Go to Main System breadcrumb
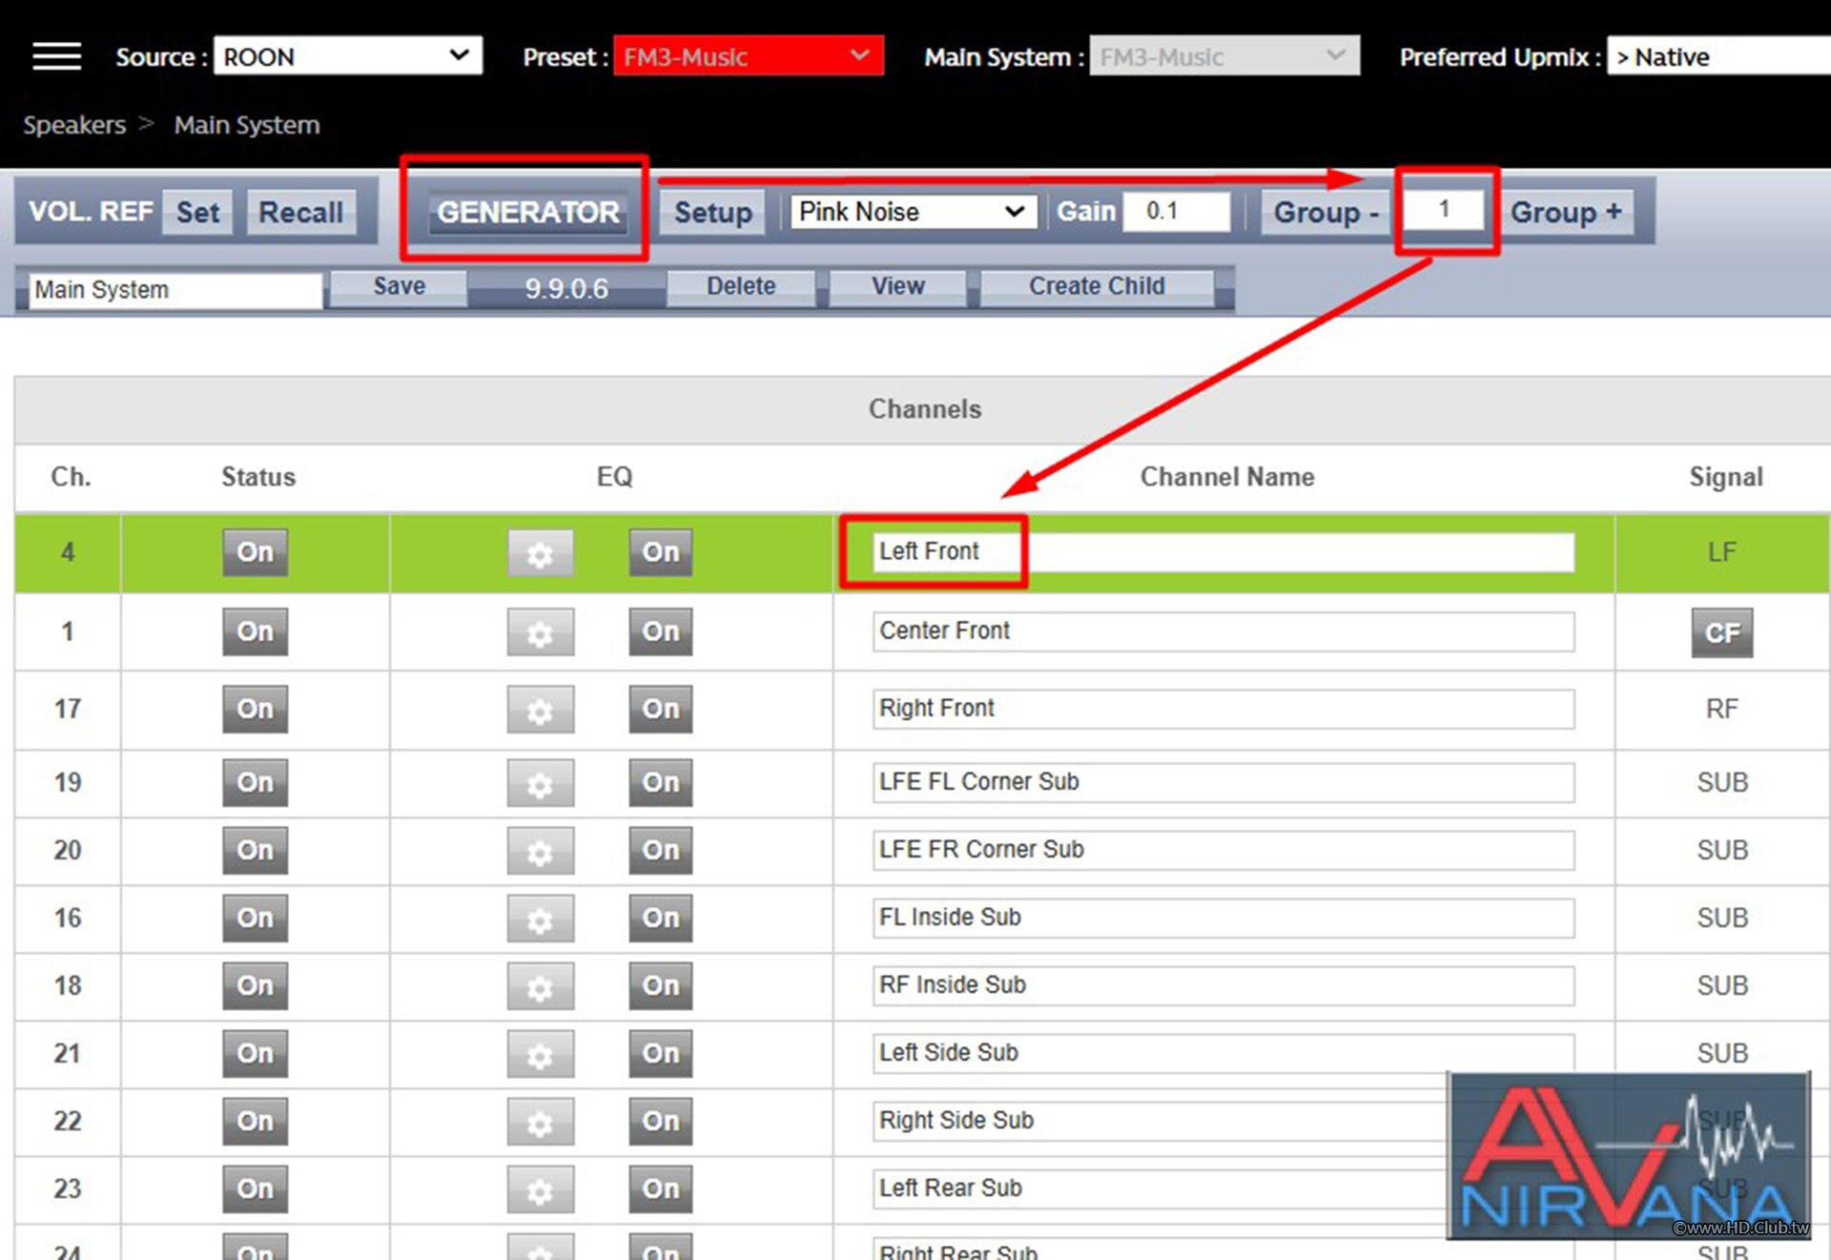 point(247,125)
